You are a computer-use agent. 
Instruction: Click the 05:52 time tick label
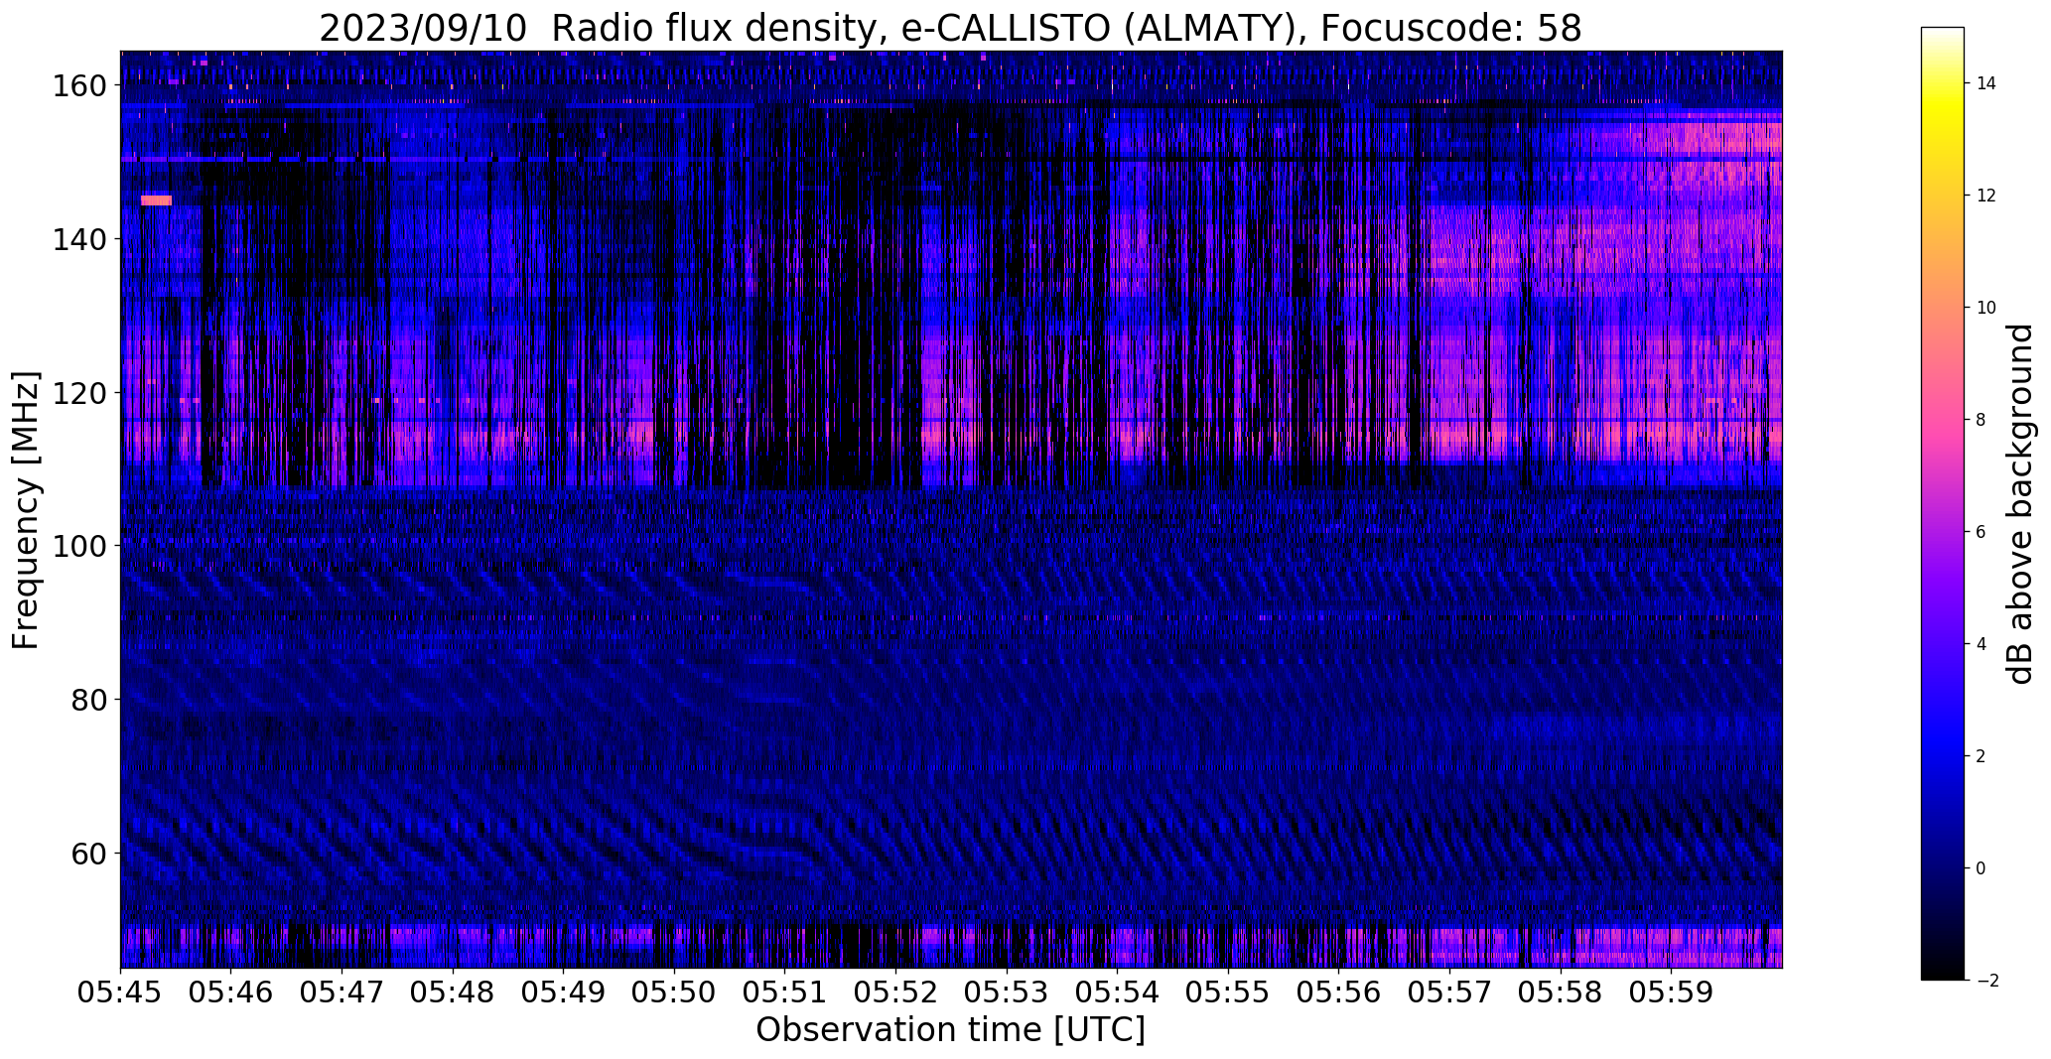[895, 993]
